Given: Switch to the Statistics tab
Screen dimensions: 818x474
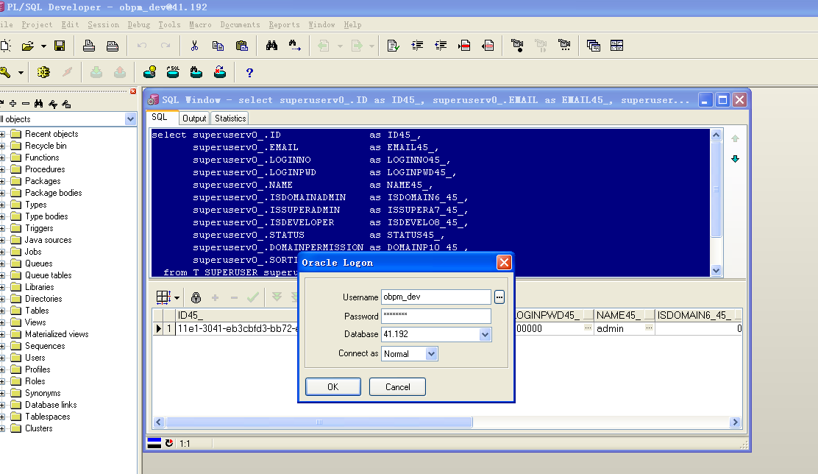Looking at the screenshot, I should 230,118.
